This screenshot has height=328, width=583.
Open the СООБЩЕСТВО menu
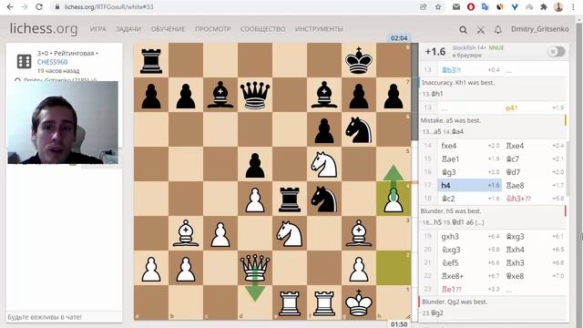click(262, 29)
